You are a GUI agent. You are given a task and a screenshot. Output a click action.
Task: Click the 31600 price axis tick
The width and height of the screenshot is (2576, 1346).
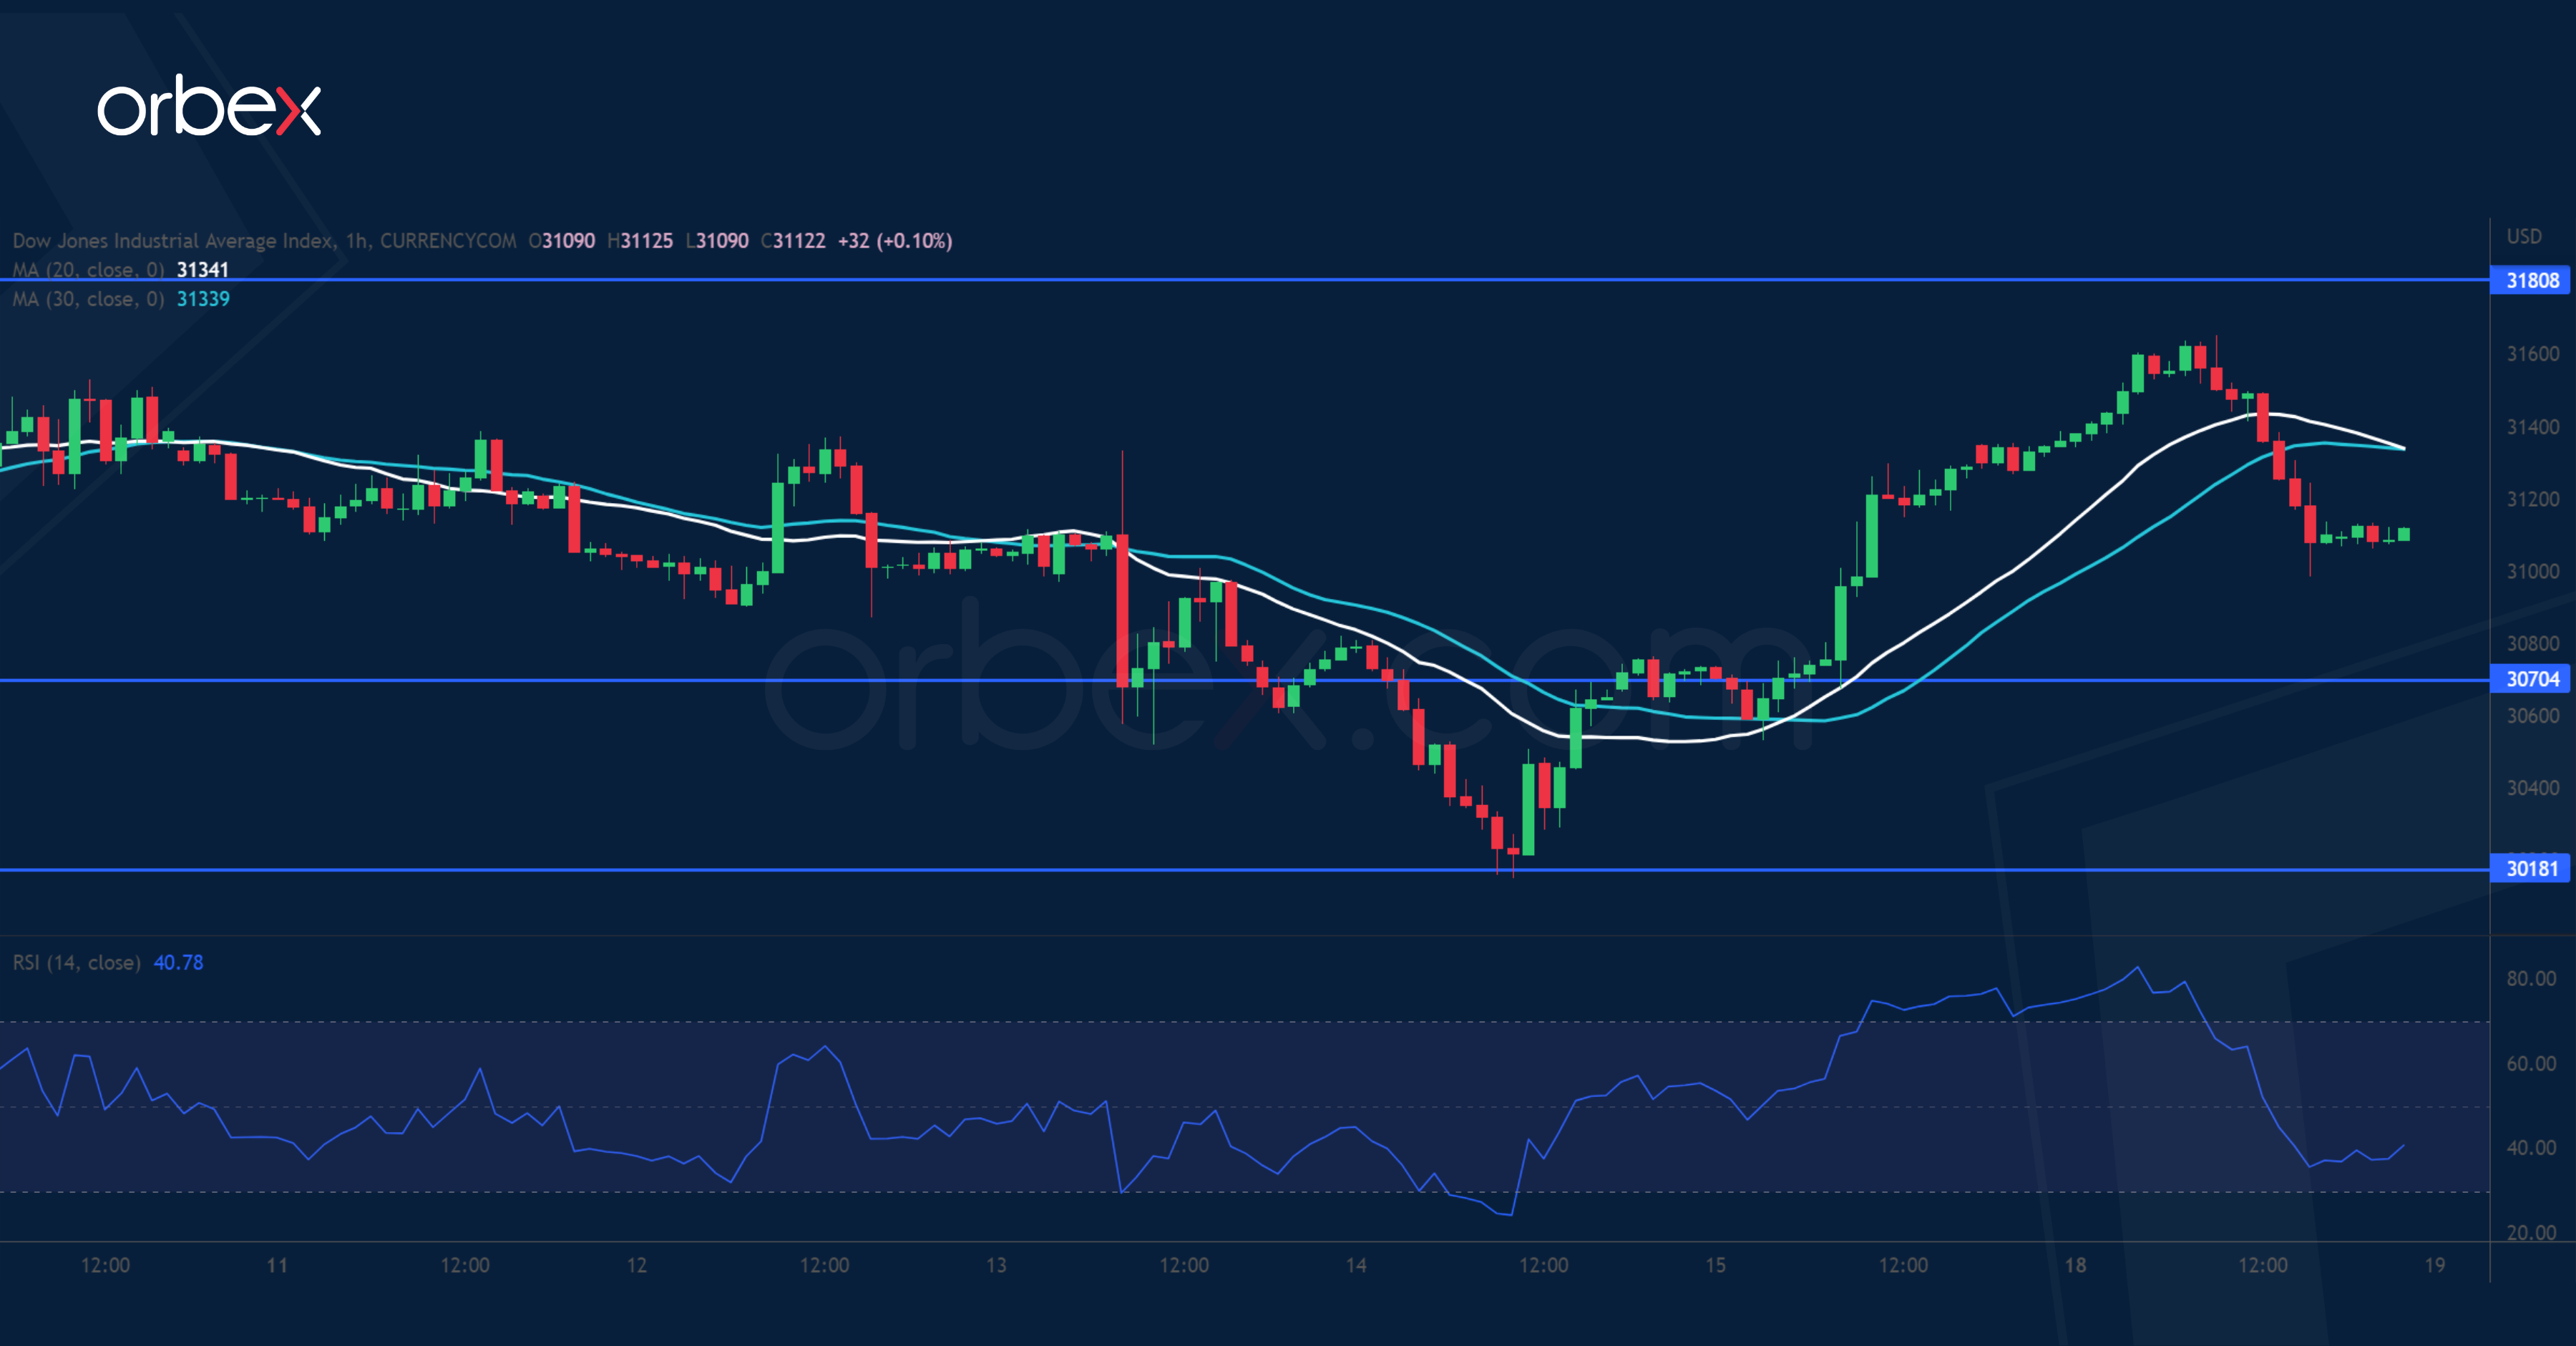2532,354
